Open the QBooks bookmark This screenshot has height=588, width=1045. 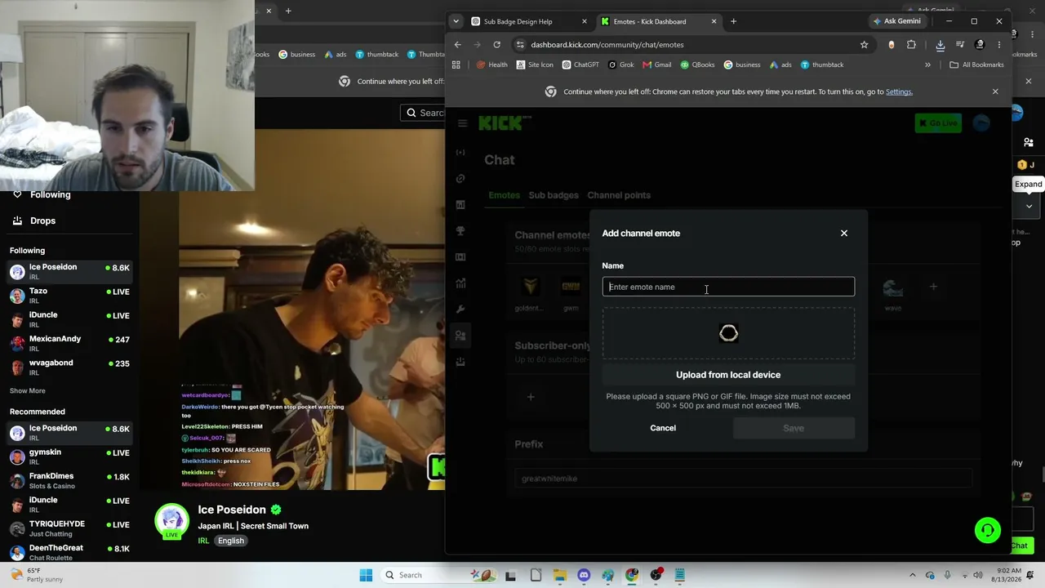pos(697,65)
